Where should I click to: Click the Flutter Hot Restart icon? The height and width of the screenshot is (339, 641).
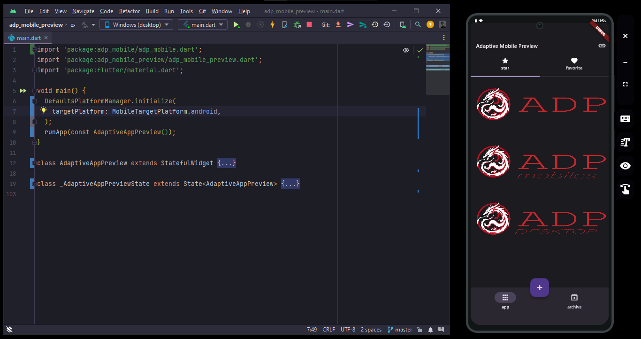pos(284,24)
